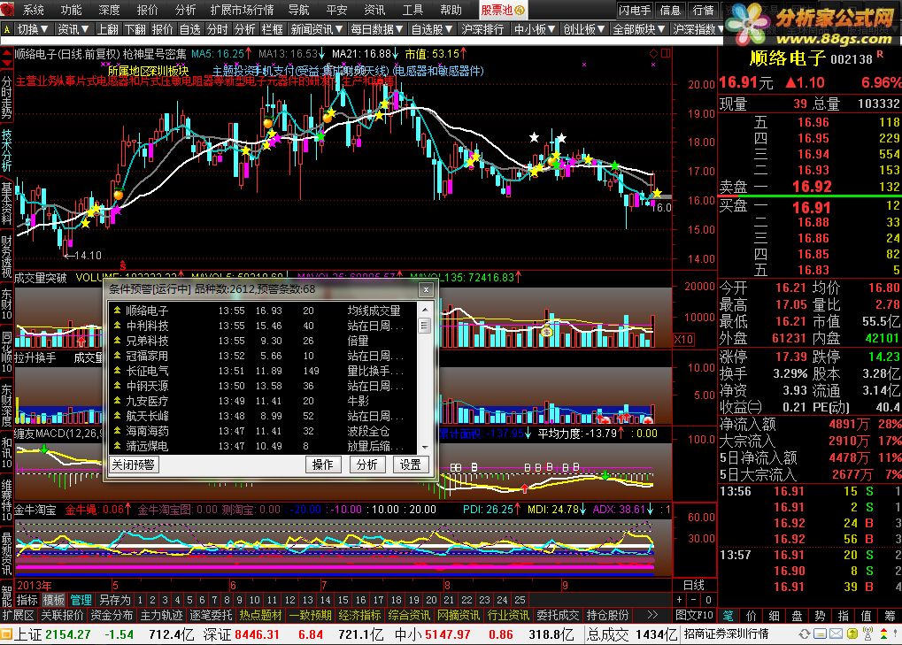This screenshot has width=902, height=645.
Task: Open the 全部版块 dropdown
Action: point(638,28)
